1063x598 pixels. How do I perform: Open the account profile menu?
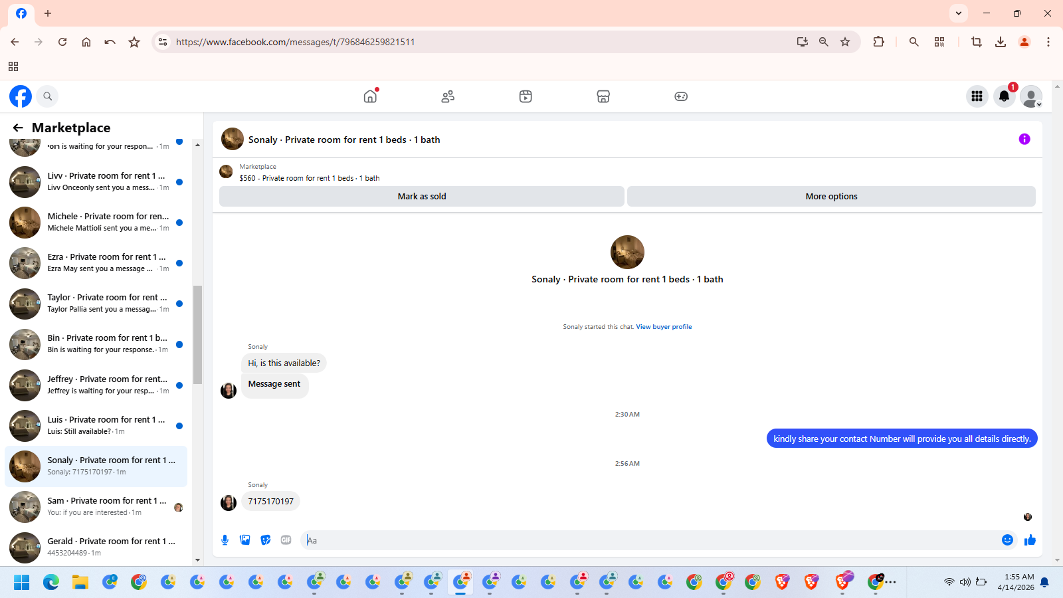point(1031,96)
